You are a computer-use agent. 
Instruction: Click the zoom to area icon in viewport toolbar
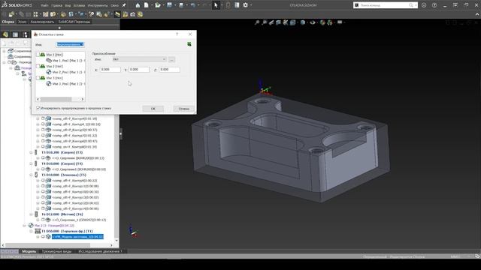point(265,22)
